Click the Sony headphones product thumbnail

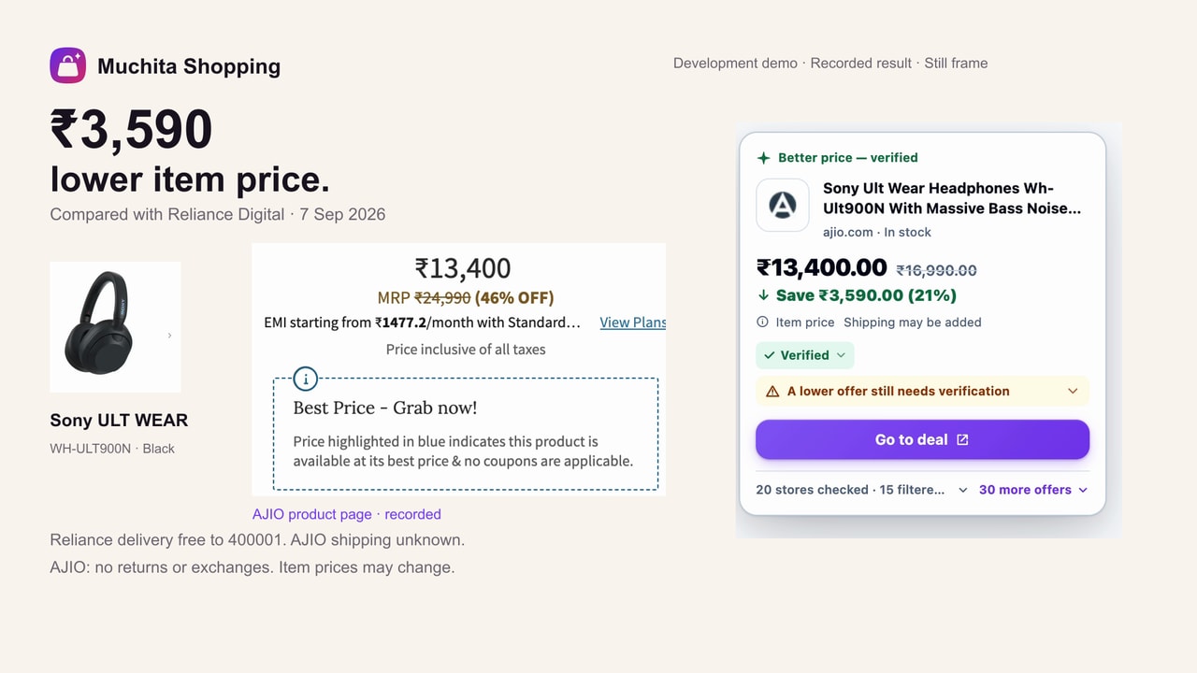(x=115, y=327)
